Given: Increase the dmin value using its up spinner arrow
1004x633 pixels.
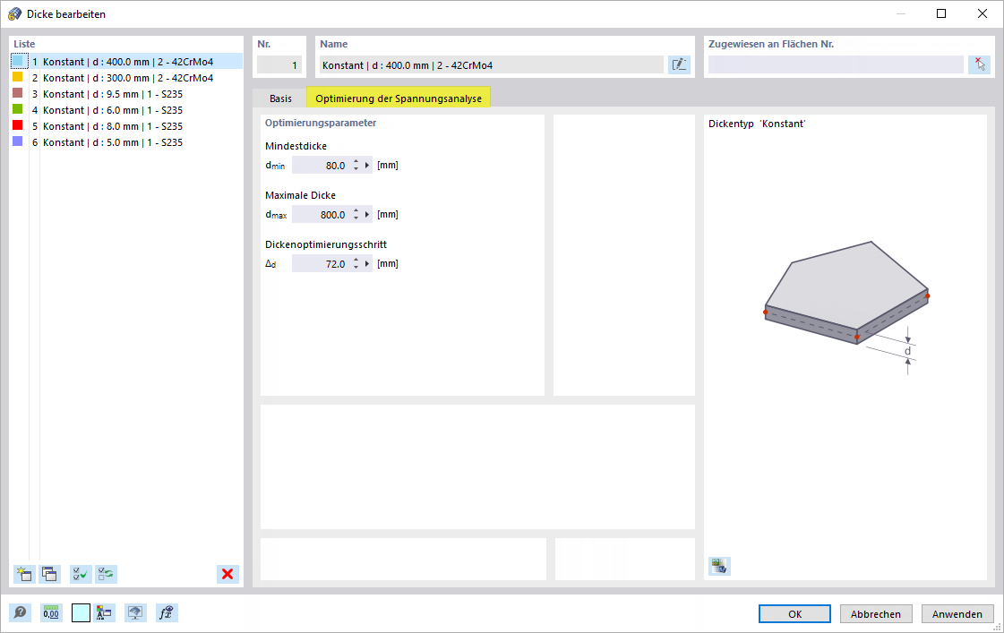Looking at the screenshot, I should [x=356, y=161].
